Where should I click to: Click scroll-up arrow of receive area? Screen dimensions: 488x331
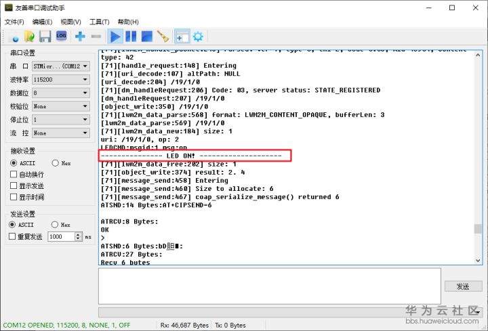pyautogui.click(x=478, y=56)
